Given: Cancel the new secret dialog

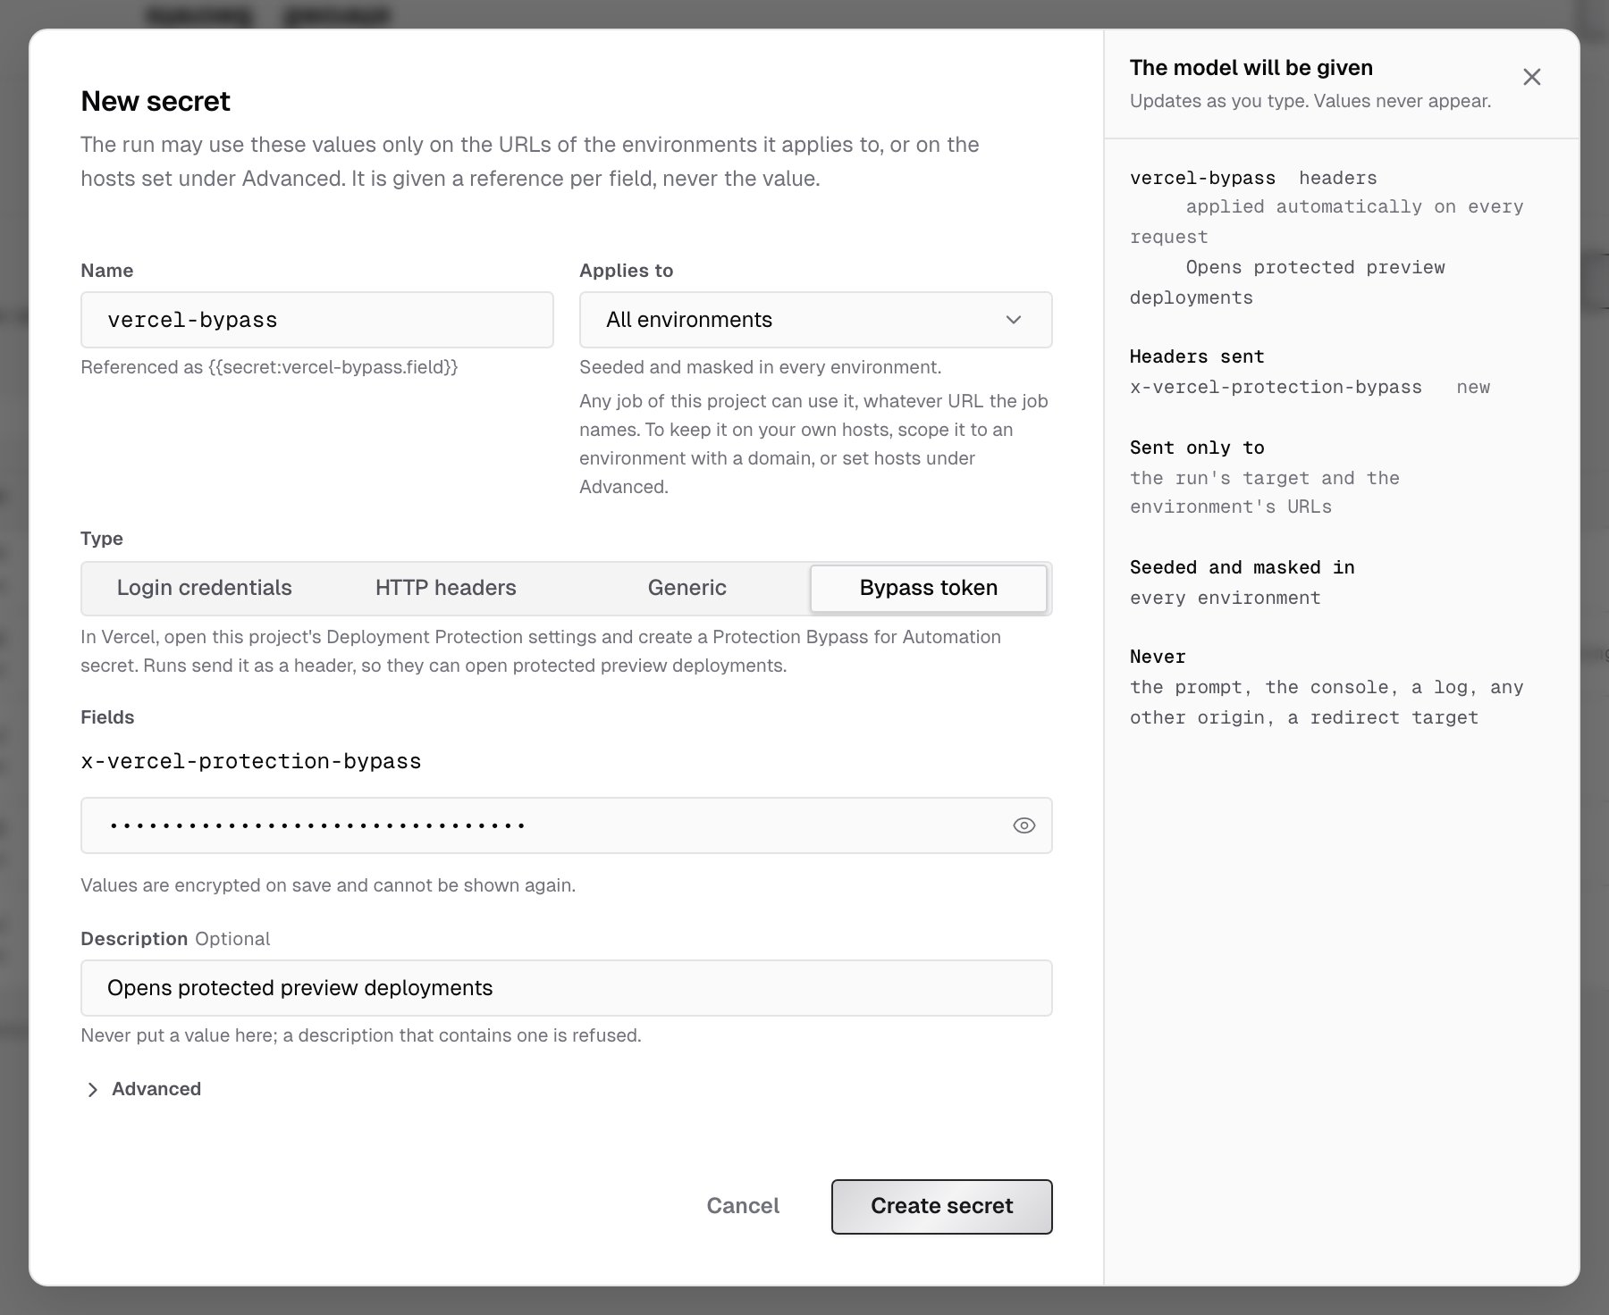Looking at the screenshot, I should tap(743, 1206).
